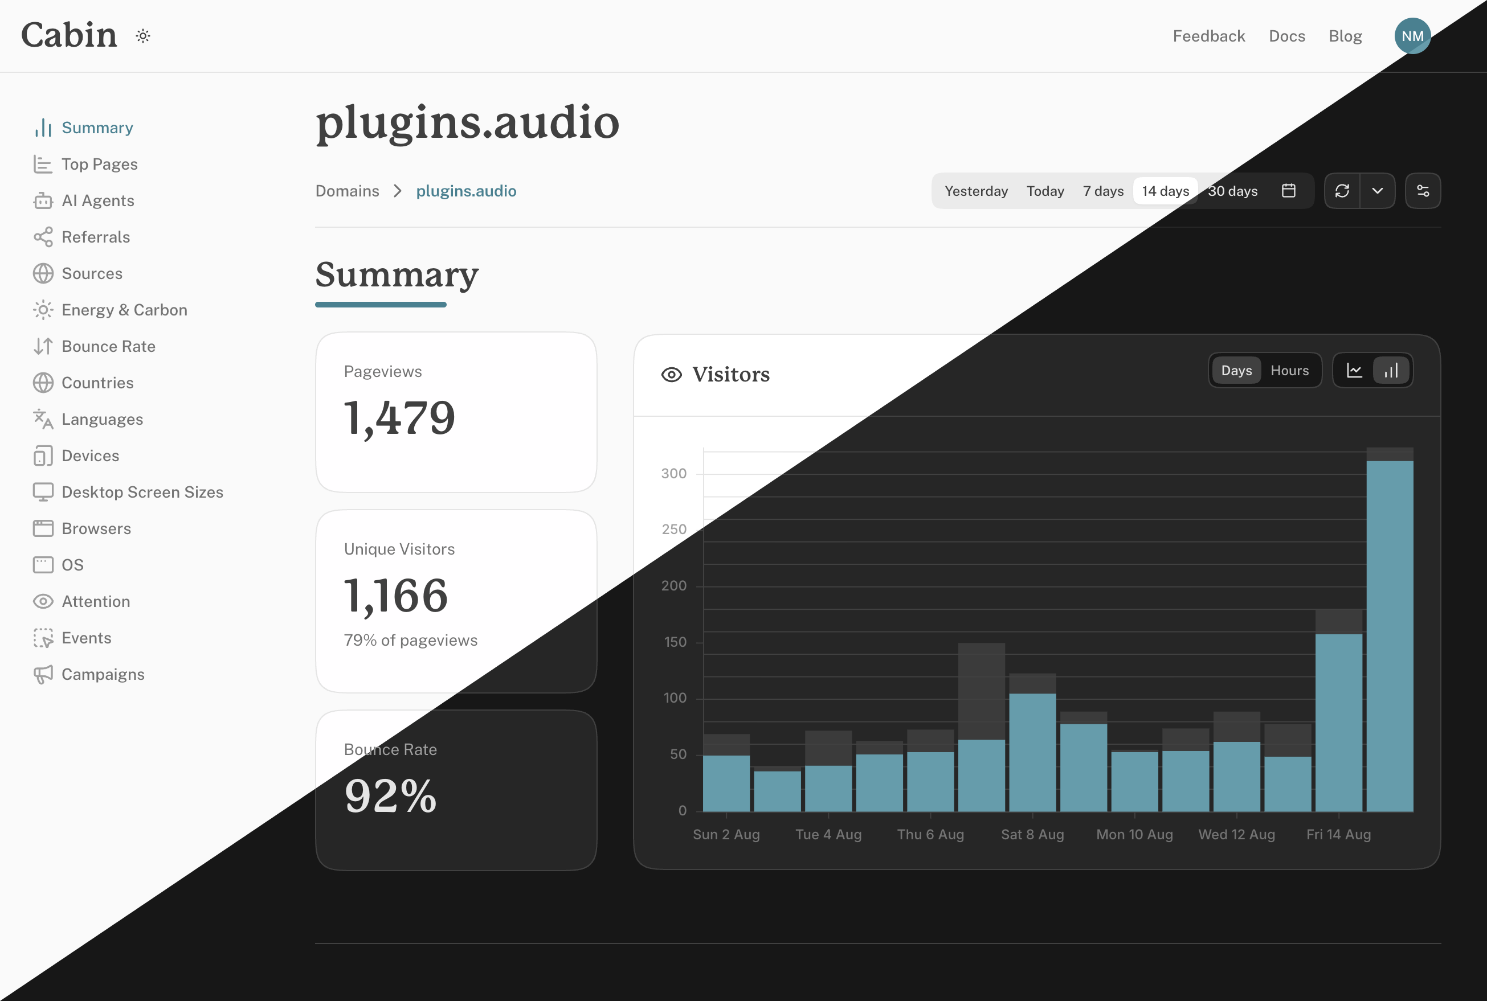Screen dimensions: 1487x1001
Task: Open the custom date range calendar
Action: [1288, 191]
